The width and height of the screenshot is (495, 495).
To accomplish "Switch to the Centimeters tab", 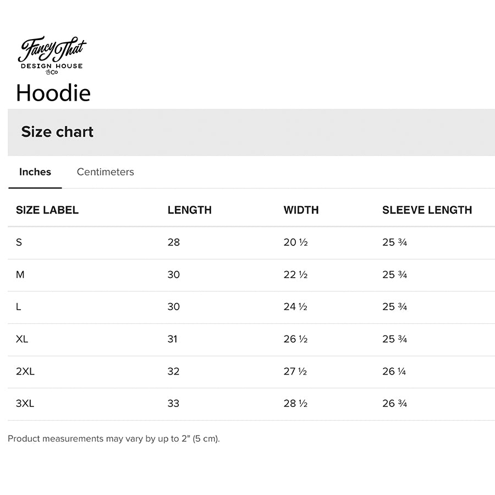I will [x=105, y=172].
